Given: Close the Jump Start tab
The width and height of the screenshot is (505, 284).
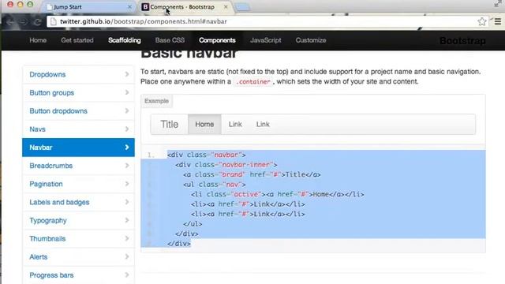Looking at the screenshot, I should coord(129,7).
